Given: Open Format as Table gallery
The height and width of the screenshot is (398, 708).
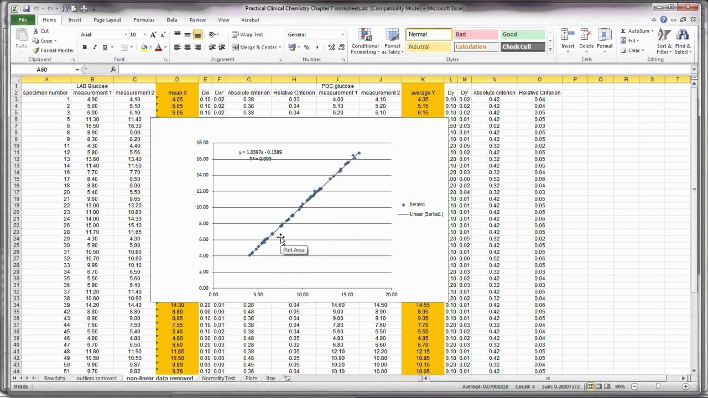Looking at the screenshot, I should [x=392, y=42].
